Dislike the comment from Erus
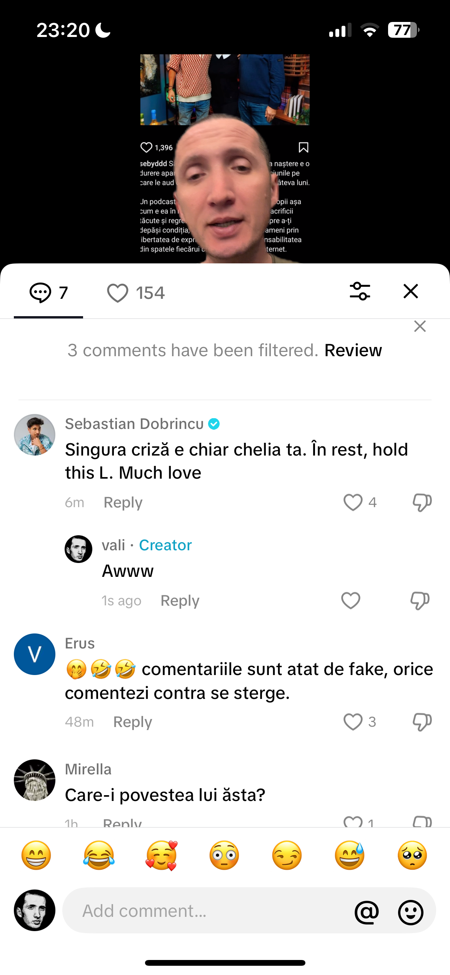The image size is (450, 975). [422, 722]
